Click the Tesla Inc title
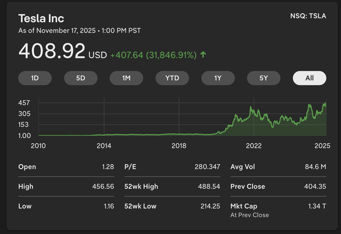Image resolution: width=341 pixels, height=234 pixels. coord(41,18)
